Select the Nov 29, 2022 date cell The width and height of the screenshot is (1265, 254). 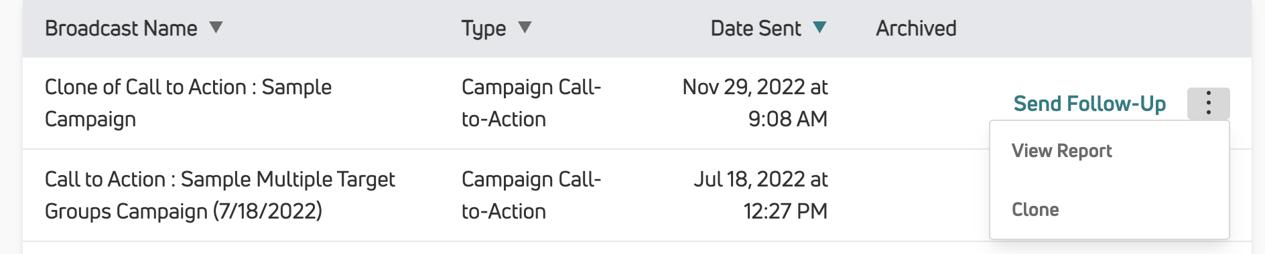tap(755, 103)
